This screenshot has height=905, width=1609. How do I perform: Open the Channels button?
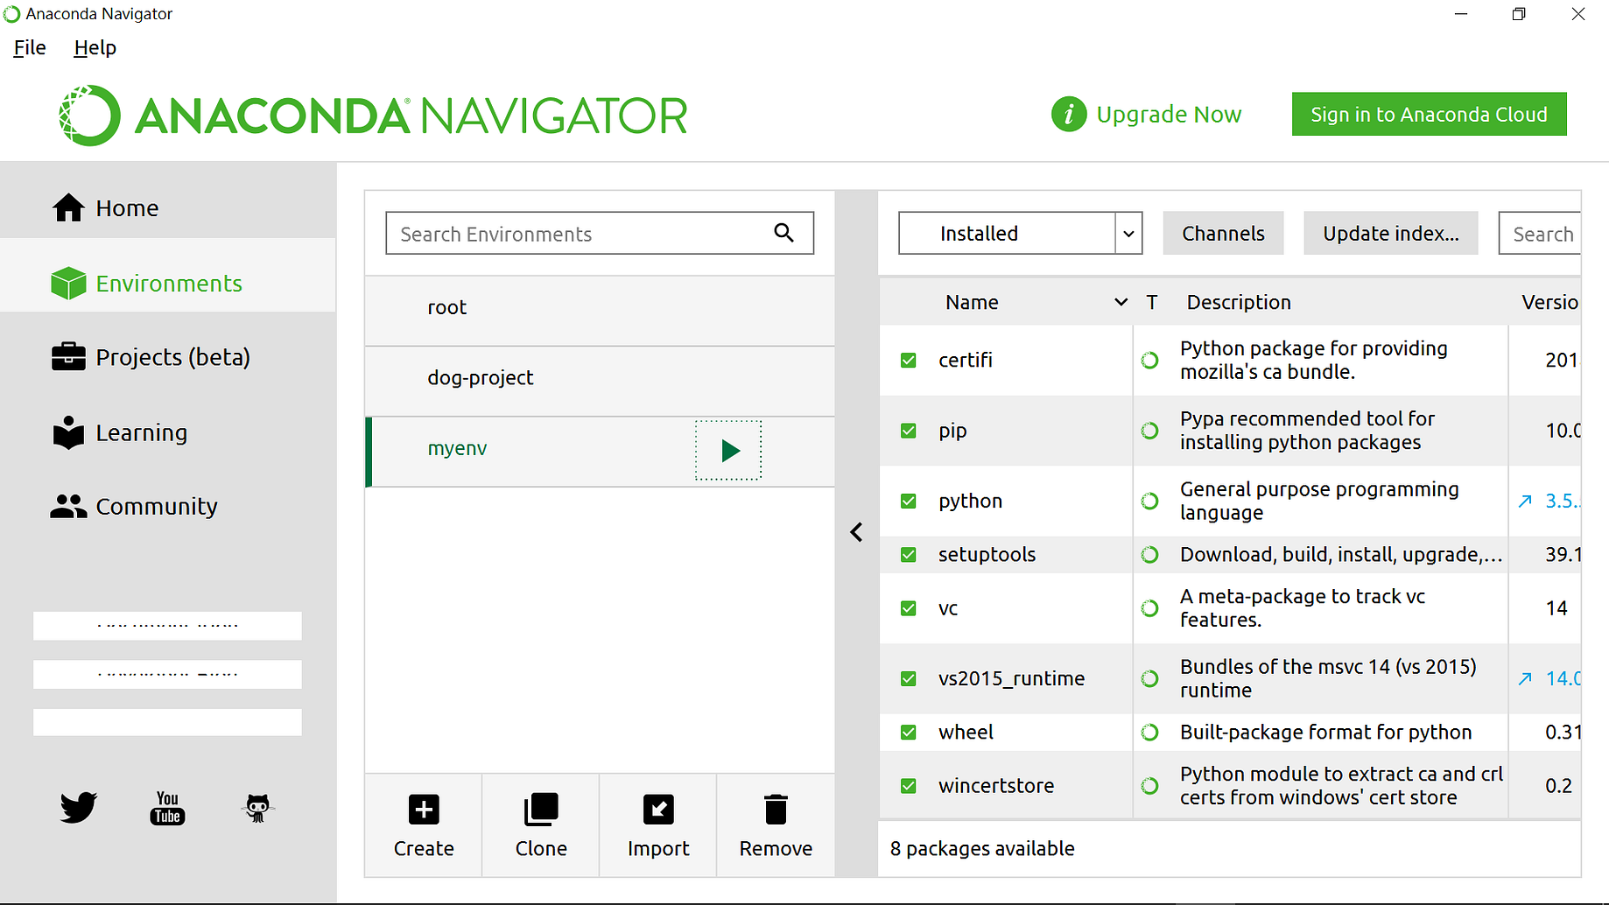click(1223, 234)
